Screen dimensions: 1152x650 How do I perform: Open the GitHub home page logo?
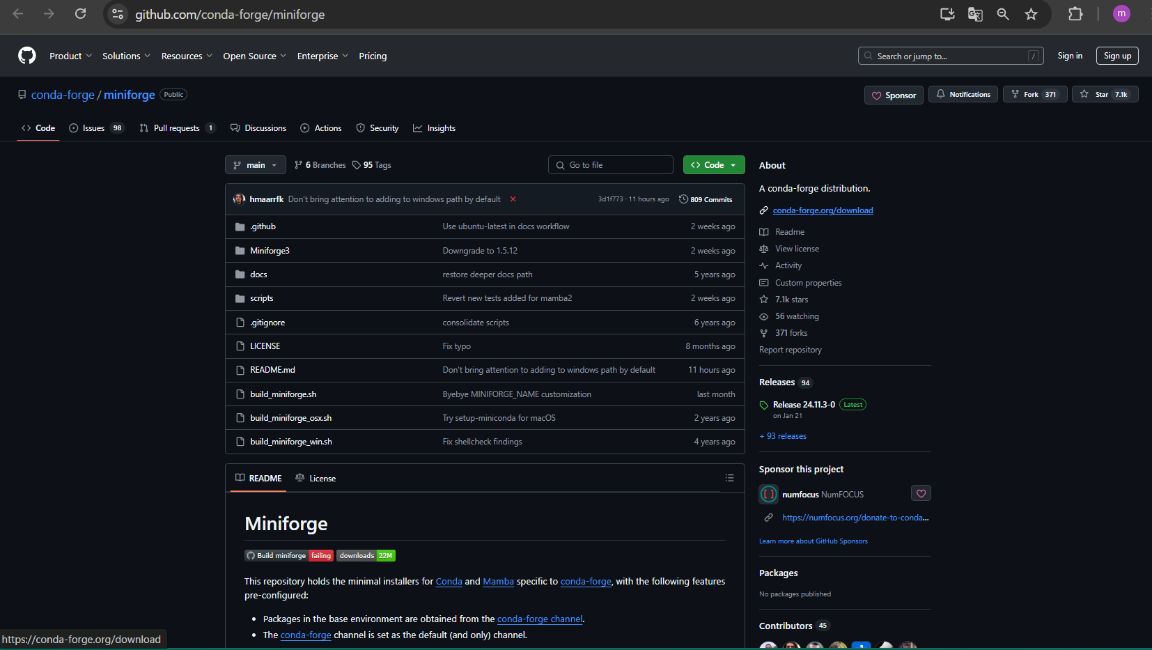[26, 56]
